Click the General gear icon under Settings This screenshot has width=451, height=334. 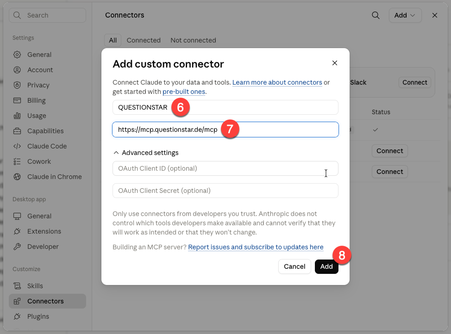click(x=17, y=55)
